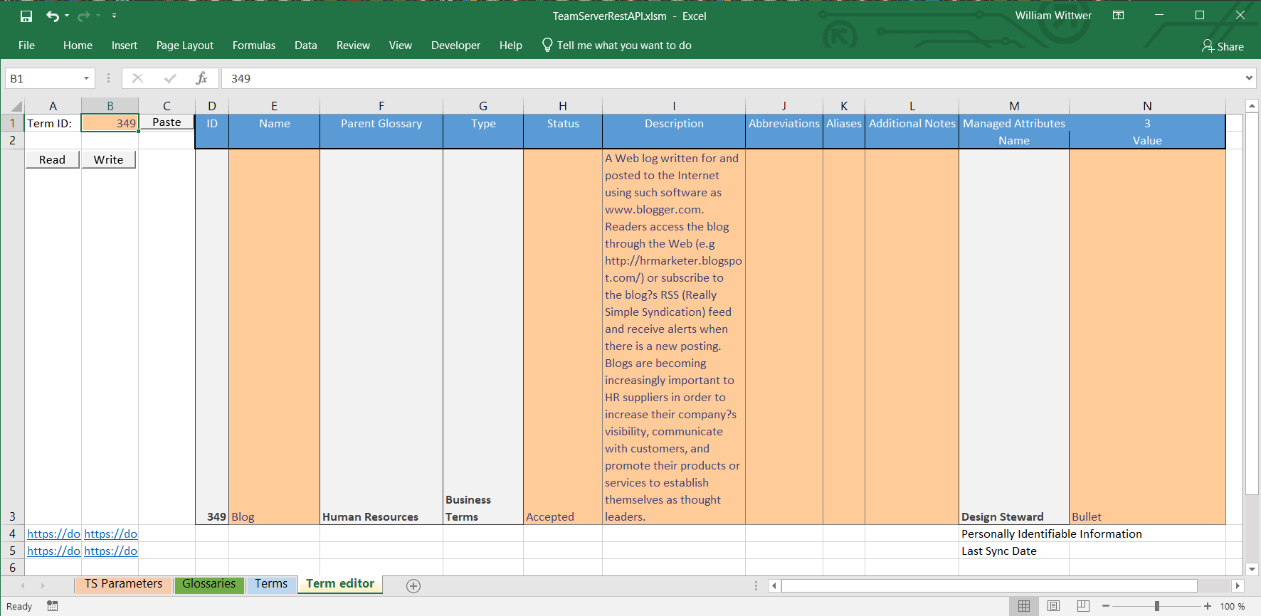This screenshot has width=1261, height=616.
Task: Click the Share button
Action: [x=1223, y=46]
